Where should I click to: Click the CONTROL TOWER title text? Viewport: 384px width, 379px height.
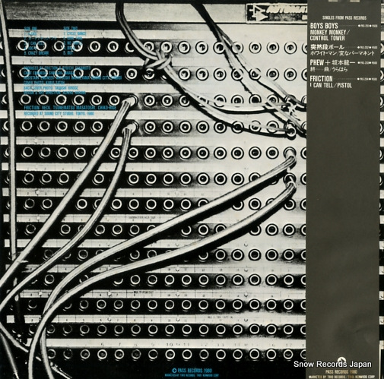pos(327,38)
